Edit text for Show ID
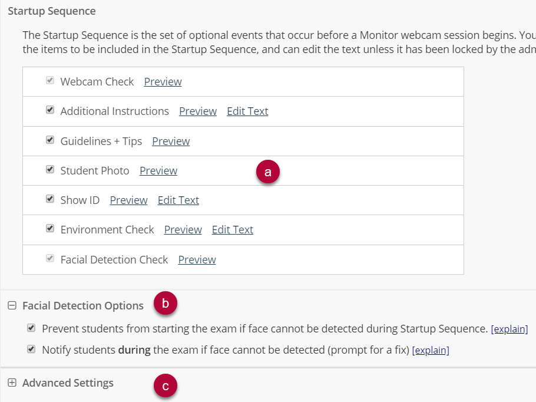 [x=178, y=200]
